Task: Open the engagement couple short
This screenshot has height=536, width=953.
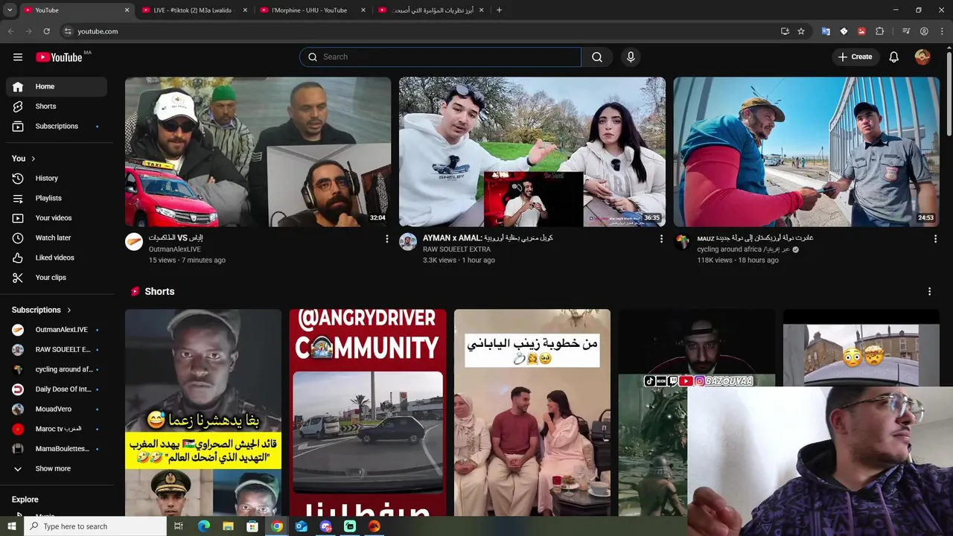Action: coord(532,412)
